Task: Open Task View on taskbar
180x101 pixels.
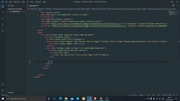Action: tap(54, 98)
